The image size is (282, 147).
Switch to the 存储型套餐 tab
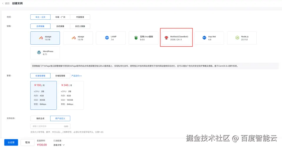(60, 76)
